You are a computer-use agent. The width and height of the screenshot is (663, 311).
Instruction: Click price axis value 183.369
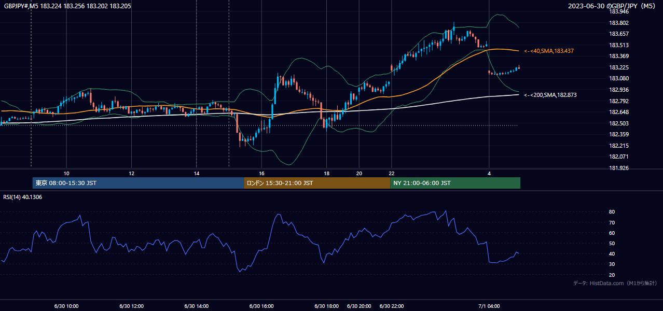tap(618, 56)
